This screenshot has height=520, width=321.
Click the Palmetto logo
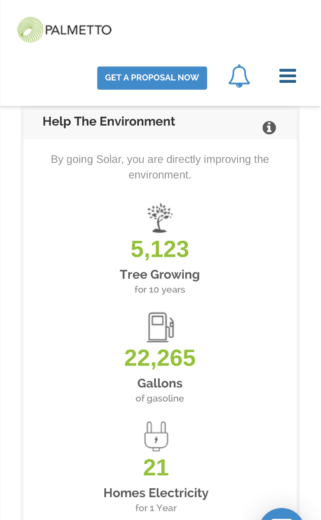click(x=64, y=30)
